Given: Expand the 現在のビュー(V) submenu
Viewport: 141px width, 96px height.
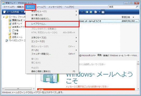Looking at the screenshot, I should tap(52, 11).
